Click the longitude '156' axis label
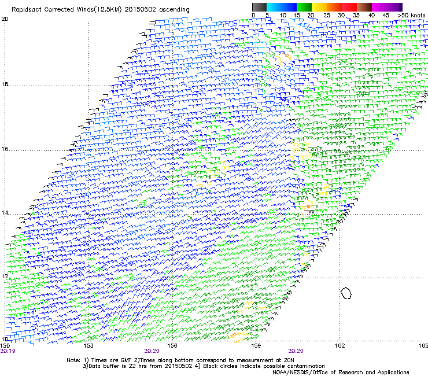 [x=172, y=346]
